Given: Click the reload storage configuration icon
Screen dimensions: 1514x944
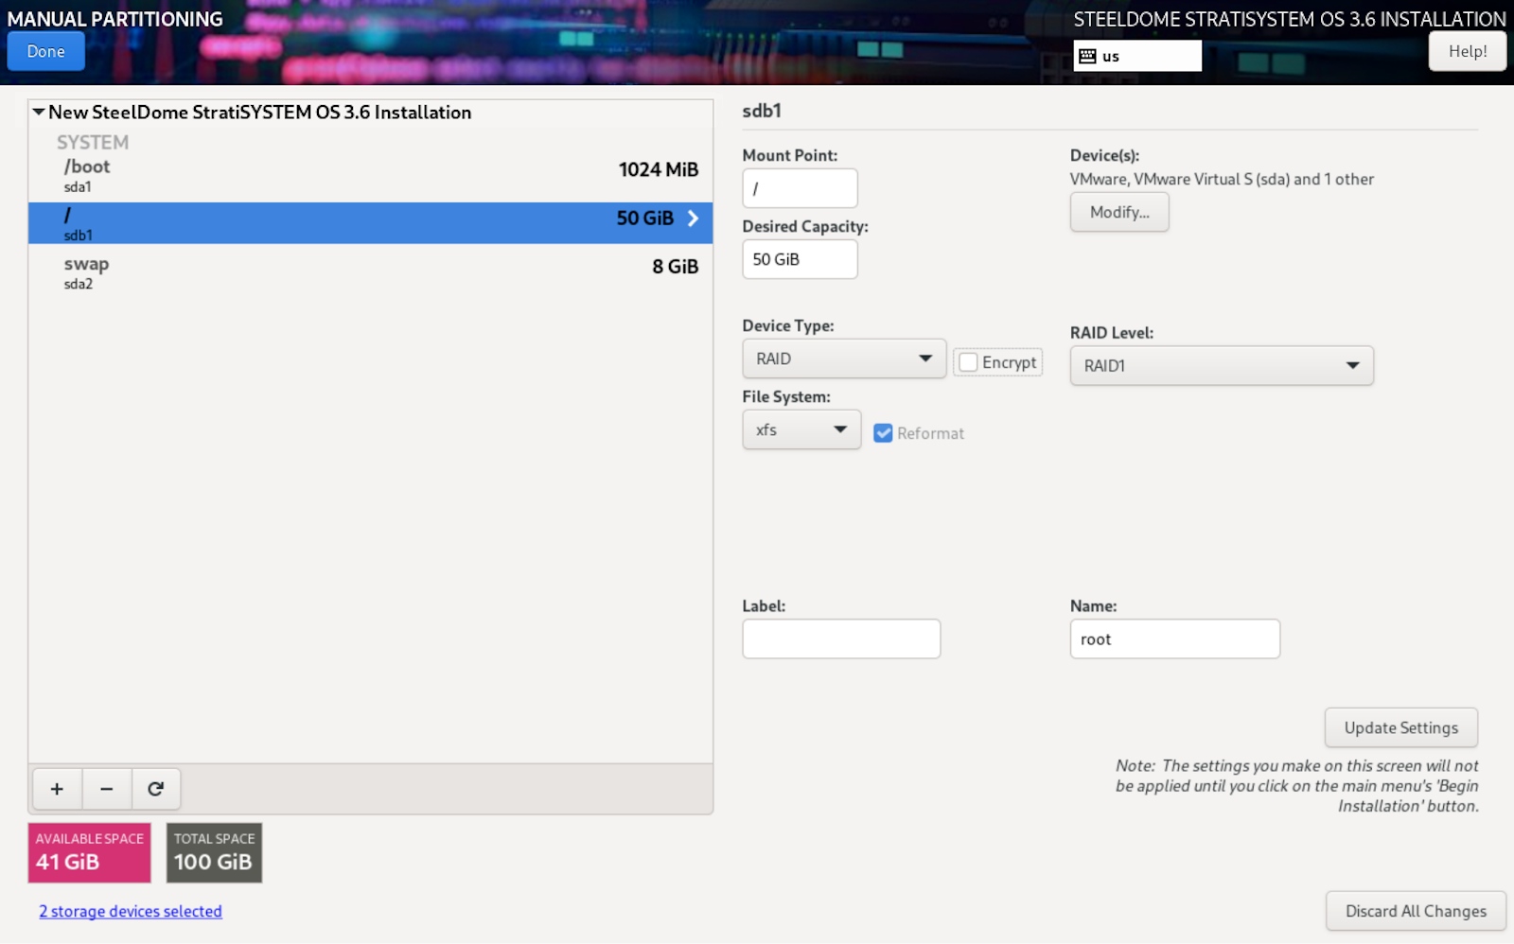Looking at the screenshot, I should pos(156,789).
